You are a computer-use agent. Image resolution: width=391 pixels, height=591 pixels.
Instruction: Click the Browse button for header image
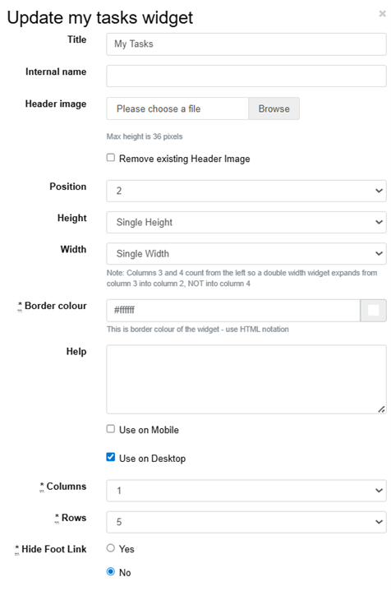(274, 109)
